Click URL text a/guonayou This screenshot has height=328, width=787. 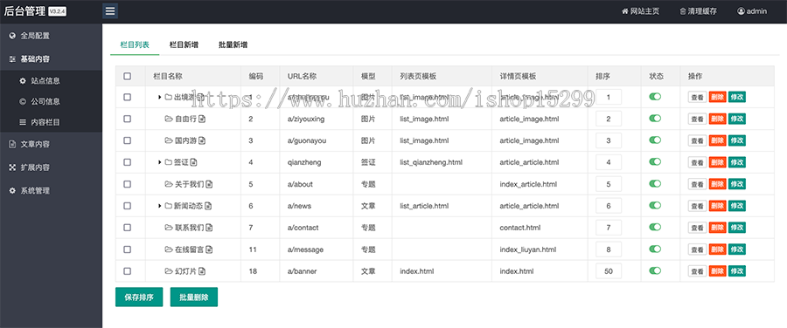(307, 140)
